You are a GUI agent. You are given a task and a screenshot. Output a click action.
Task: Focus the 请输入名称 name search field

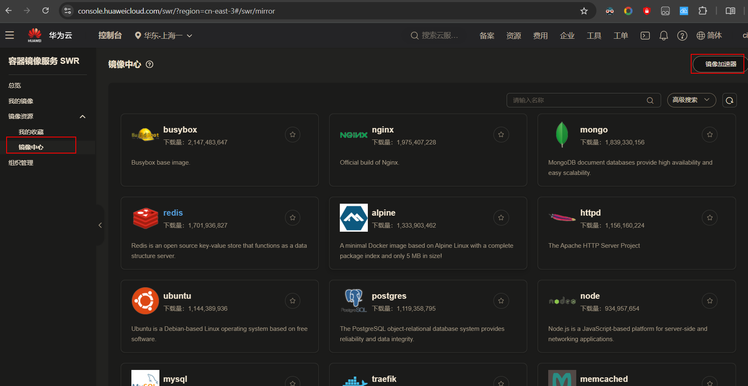(x=584, y=100)
